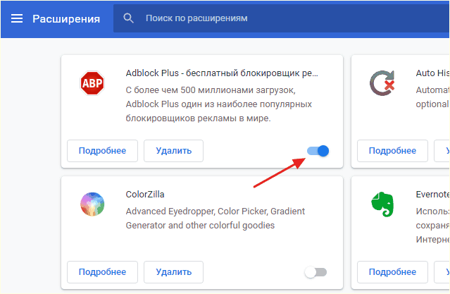
Task: Open ColorZilla details via Подробнее
Action: (102, 272)
